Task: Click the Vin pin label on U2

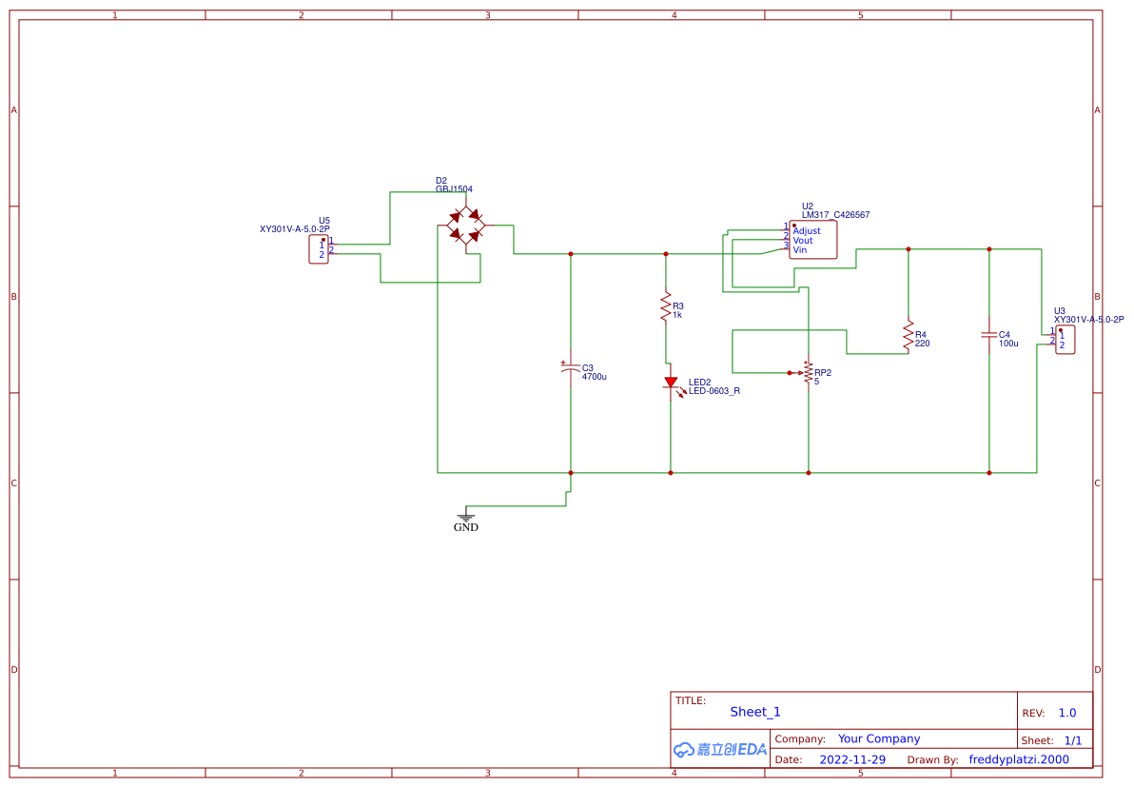Action: pos(798,251)
